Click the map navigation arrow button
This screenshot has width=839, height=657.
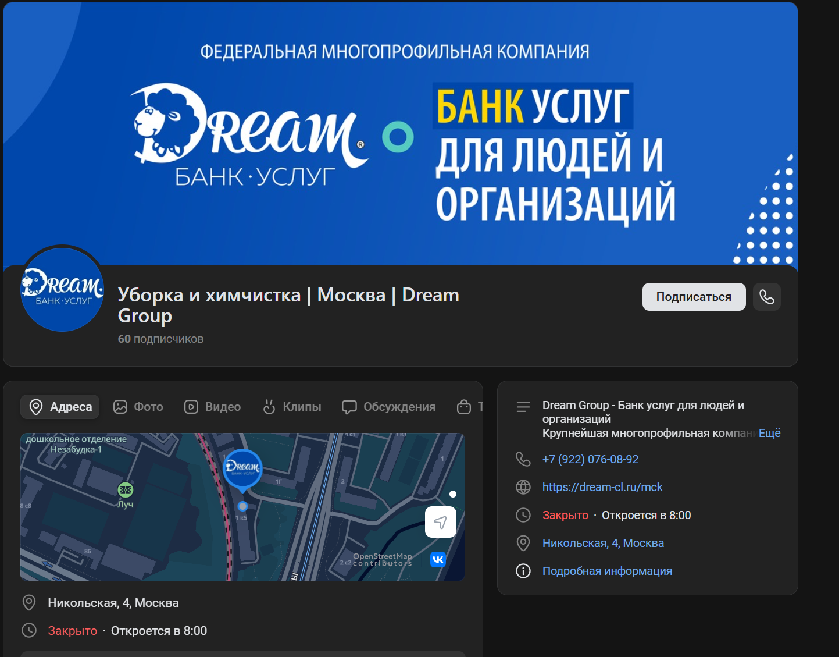[x=440, y=522]
